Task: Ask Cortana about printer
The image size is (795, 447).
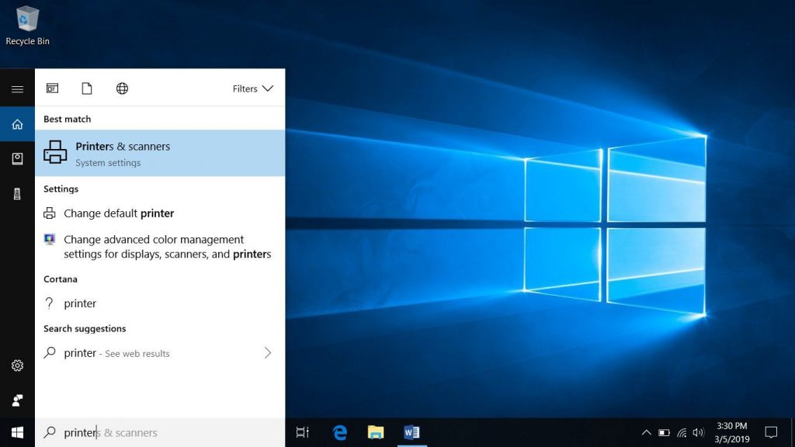Action: 160,303
